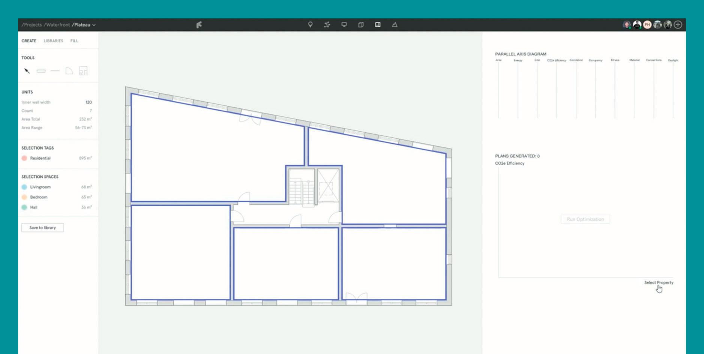Open the site massing icon next to pin
Viewport: 704px width, 354px height.
pyautogui.click(x=327, y=25)
